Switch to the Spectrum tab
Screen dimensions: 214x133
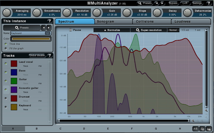[75, 21]
